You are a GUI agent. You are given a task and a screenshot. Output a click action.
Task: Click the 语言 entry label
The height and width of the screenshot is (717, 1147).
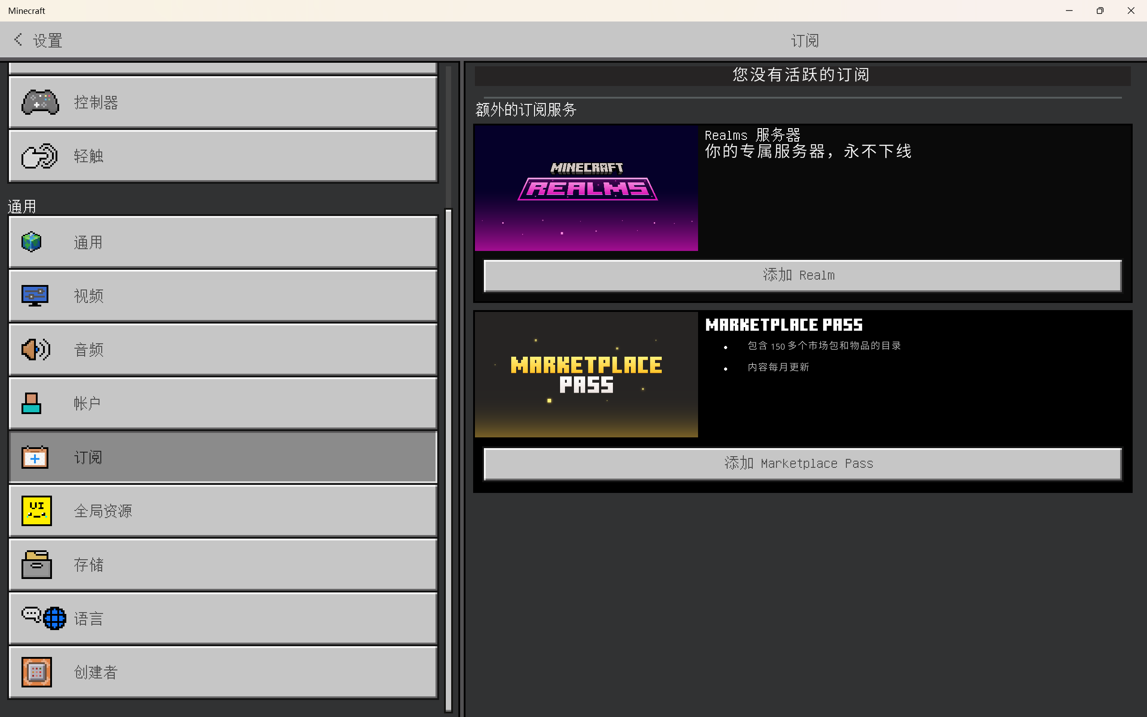(x=89, y=619)
